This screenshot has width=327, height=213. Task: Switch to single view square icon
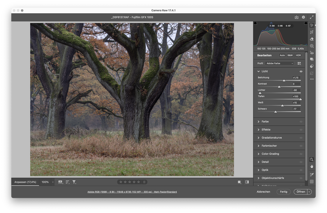pyautogui.click(x=239, y=182)
